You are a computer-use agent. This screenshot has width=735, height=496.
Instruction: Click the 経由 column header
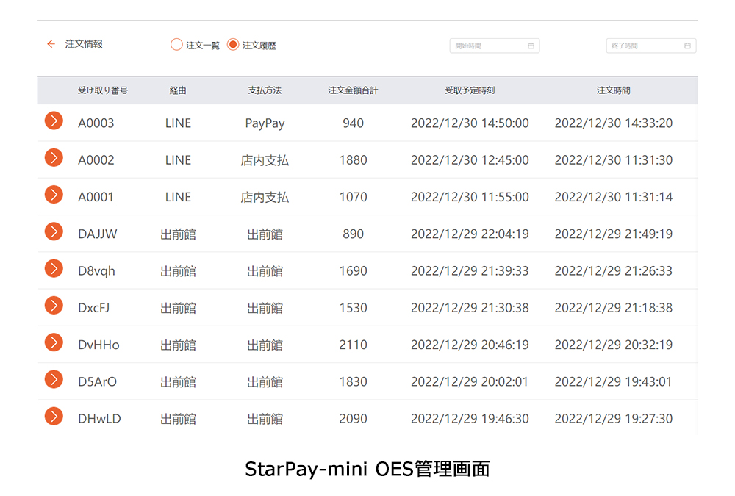coord(178,90)
